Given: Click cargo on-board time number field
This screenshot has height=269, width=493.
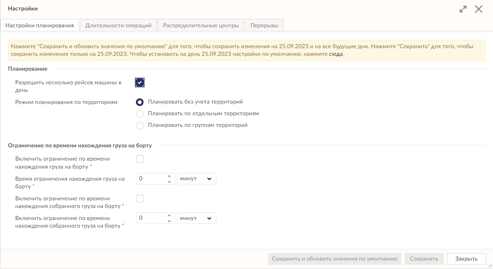Looking at the screenshot, I should click(150, 179).
